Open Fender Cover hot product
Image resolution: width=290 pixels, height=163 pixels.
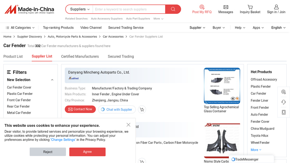pyautogui.click(x=260, y=122)
